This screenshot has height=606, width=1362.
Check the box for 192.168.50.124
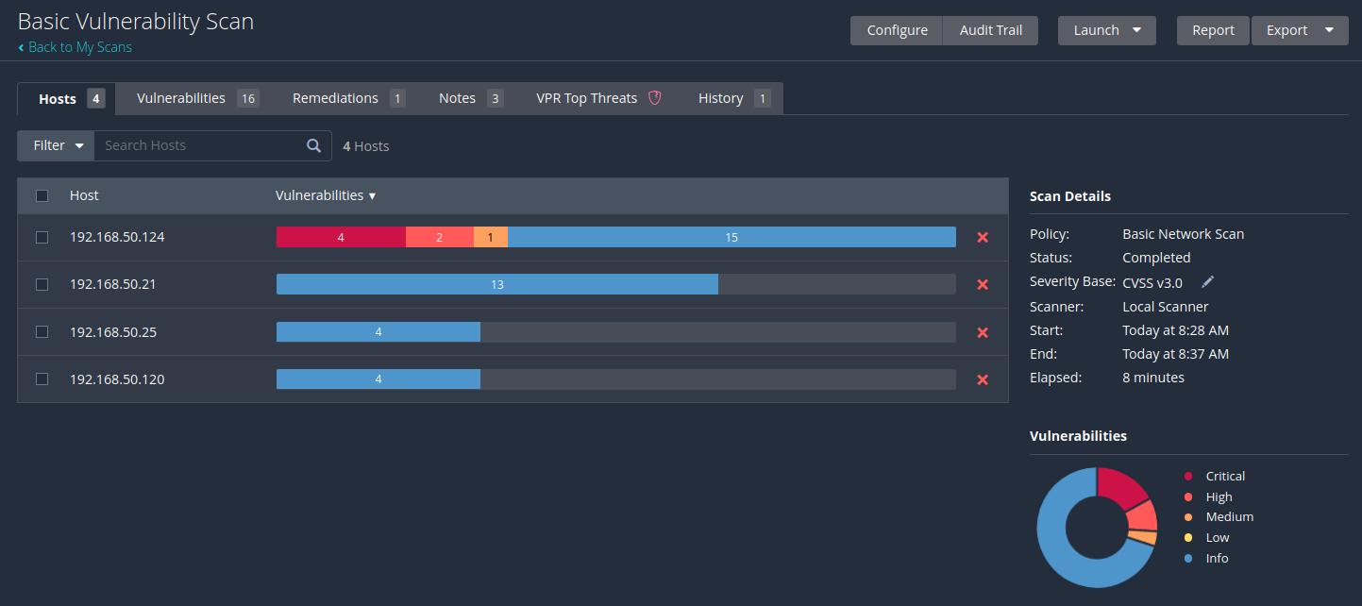[42, 238]
